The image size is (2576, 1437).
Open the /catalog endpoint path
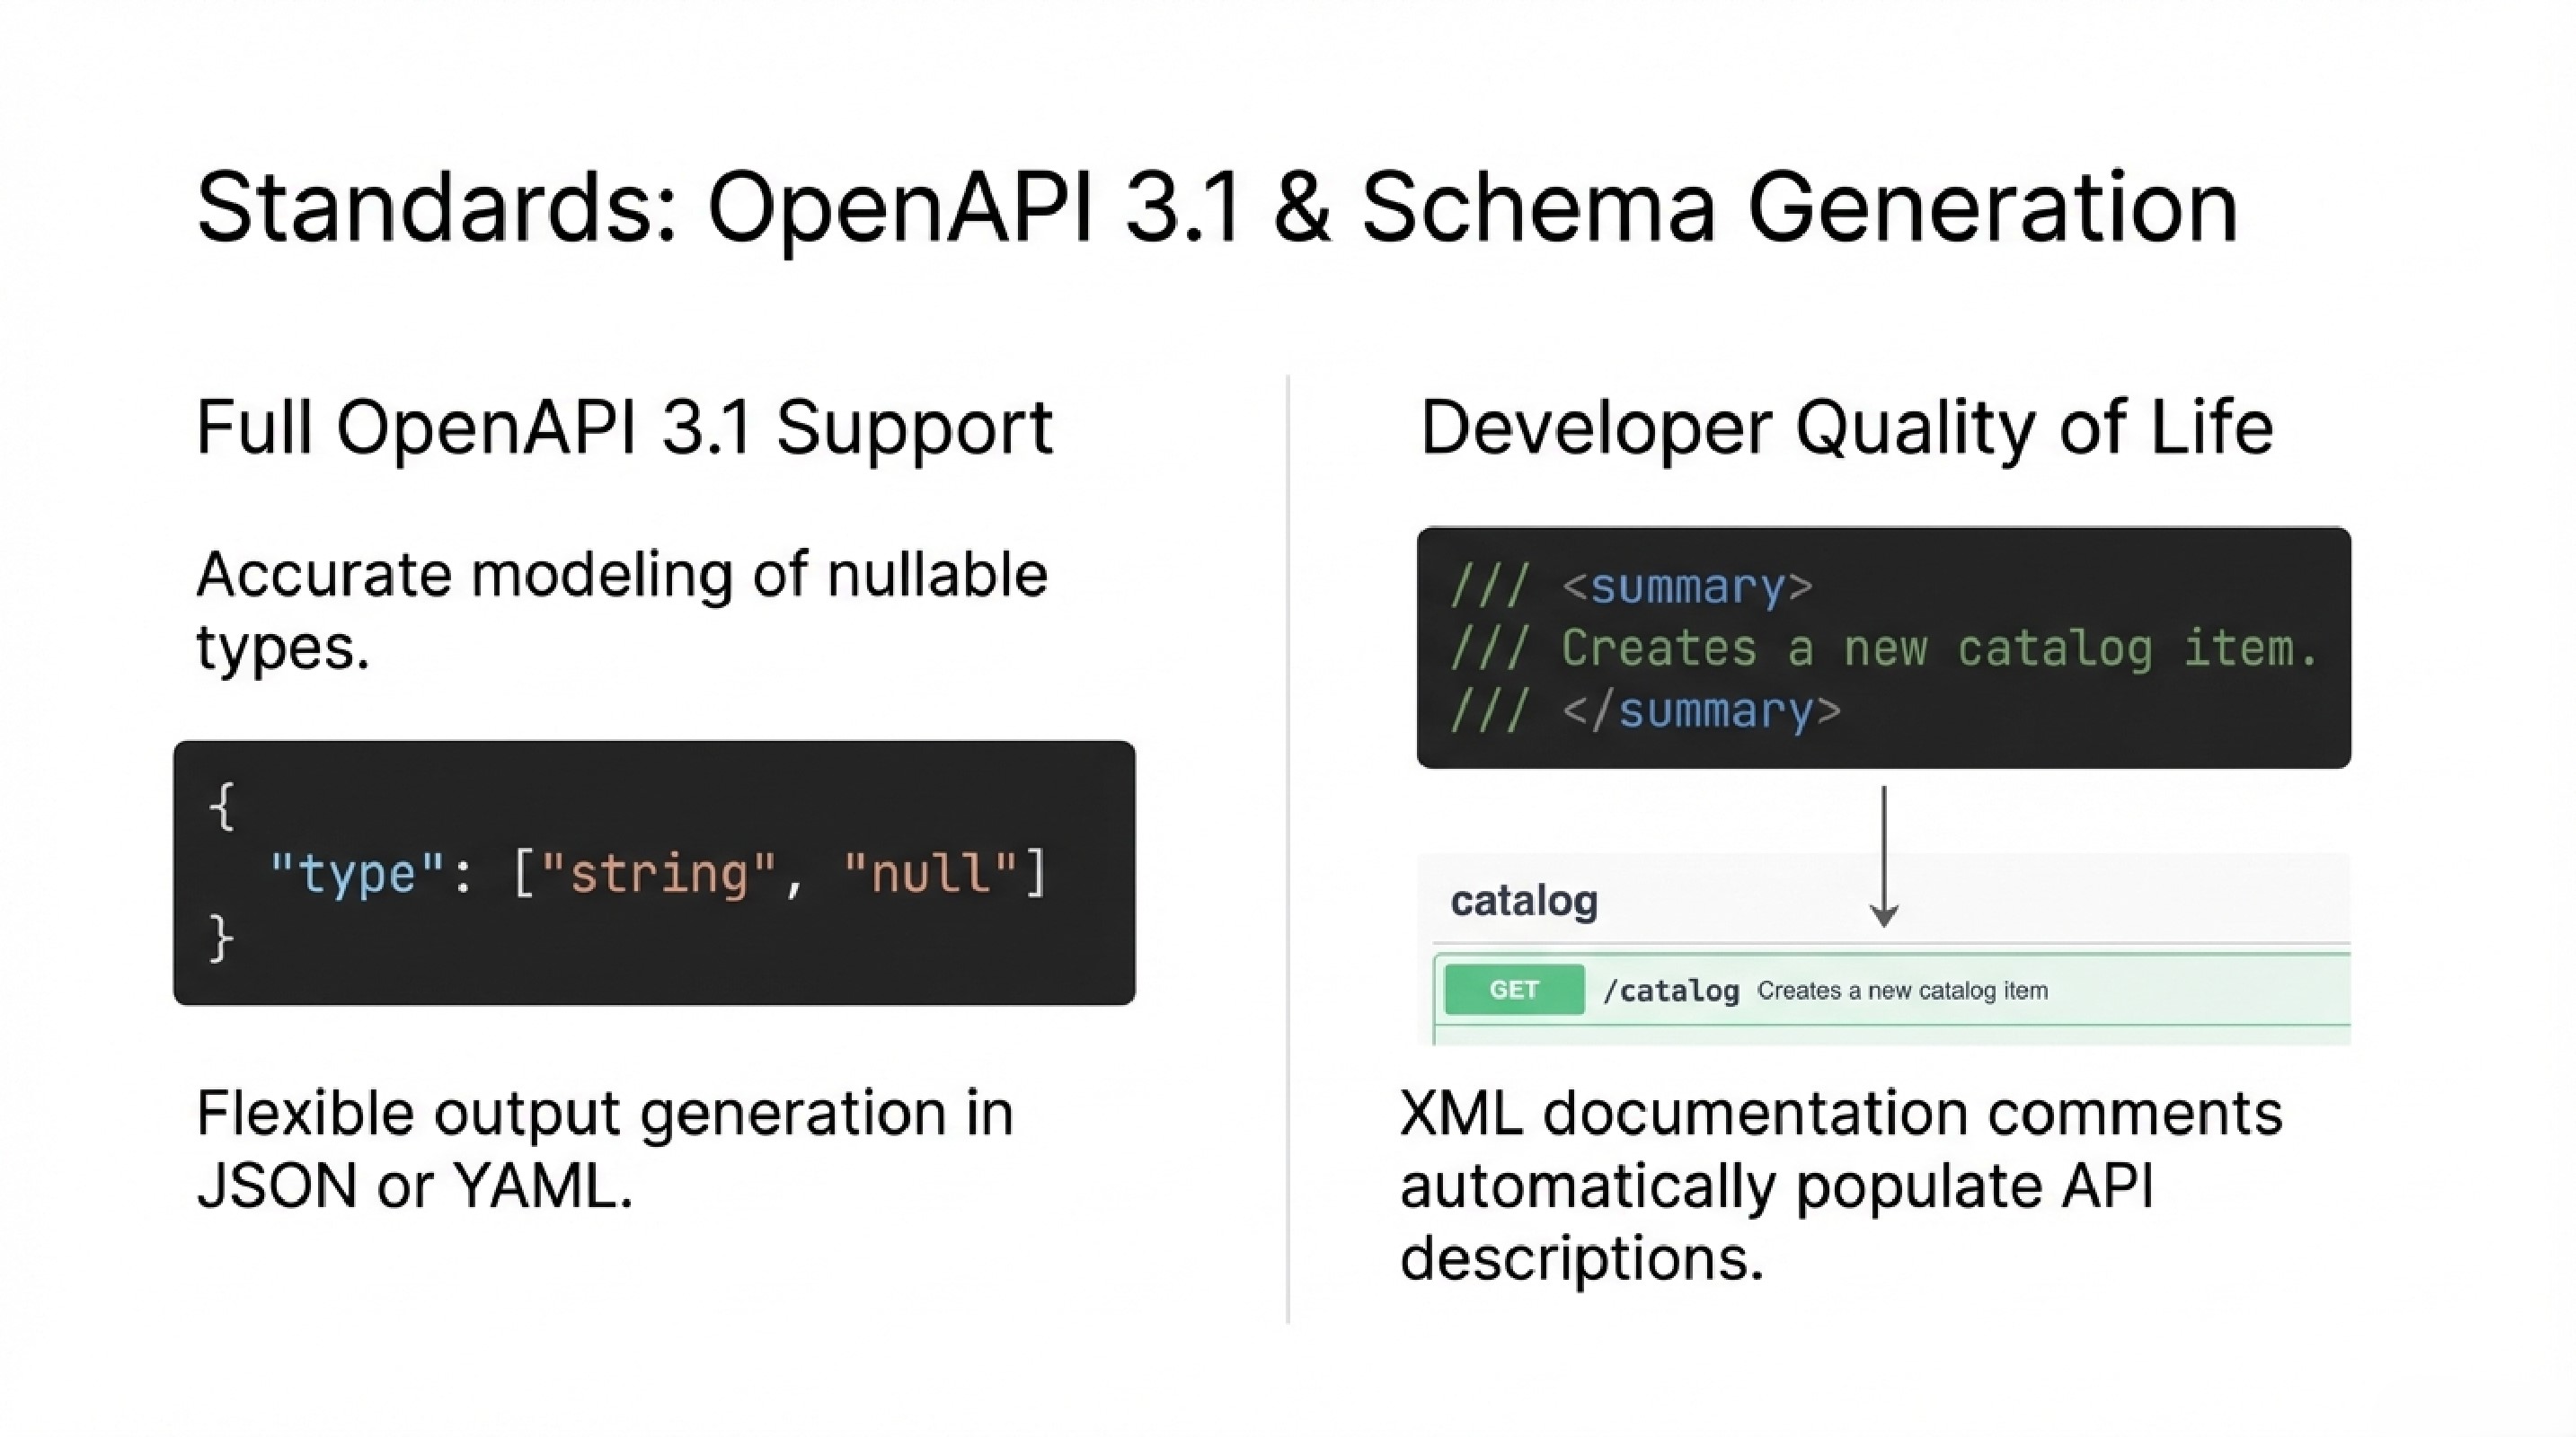1670,991
